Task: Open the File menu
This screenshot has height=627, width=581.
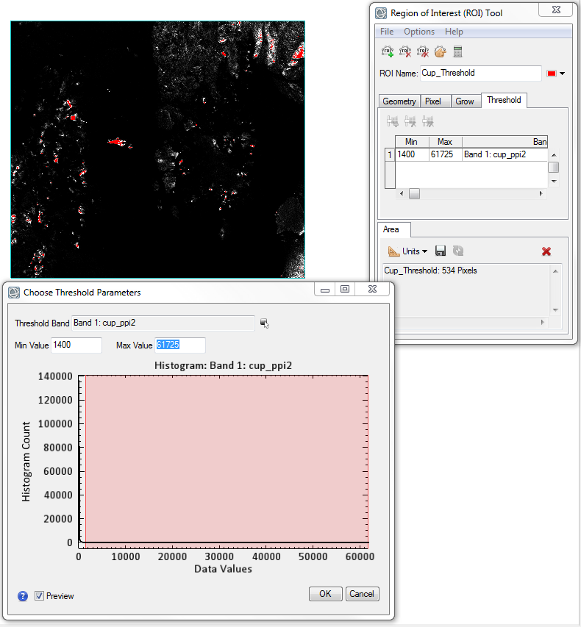Action: pyautogui.click(x=387, y=32)
